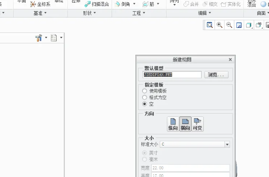Click the Merge (合并) tool
Viewport: 269px width, 177px height.
[191, 4]
